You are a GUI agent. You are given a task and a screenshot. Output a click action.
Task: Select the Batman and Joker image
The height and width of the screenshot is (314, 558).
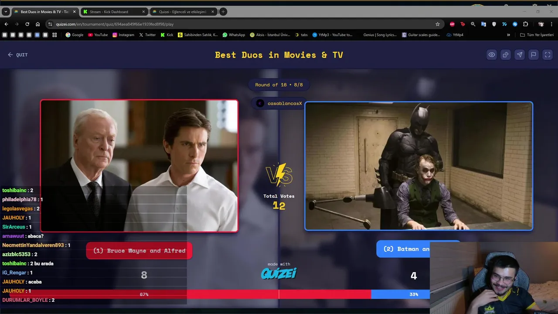(418, 166)
